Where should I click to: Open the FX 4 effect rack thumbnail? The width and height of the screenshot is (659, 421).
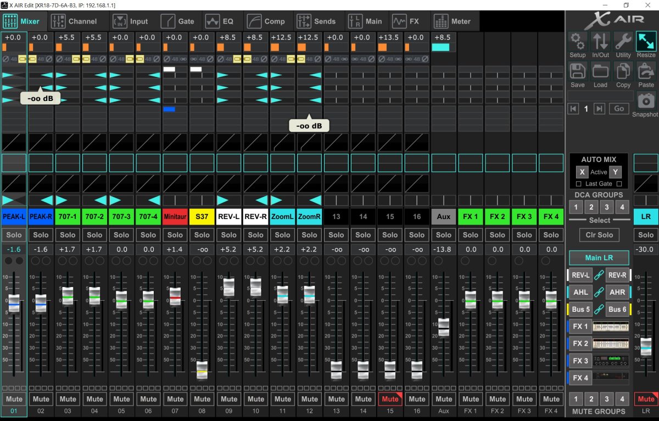611,378
